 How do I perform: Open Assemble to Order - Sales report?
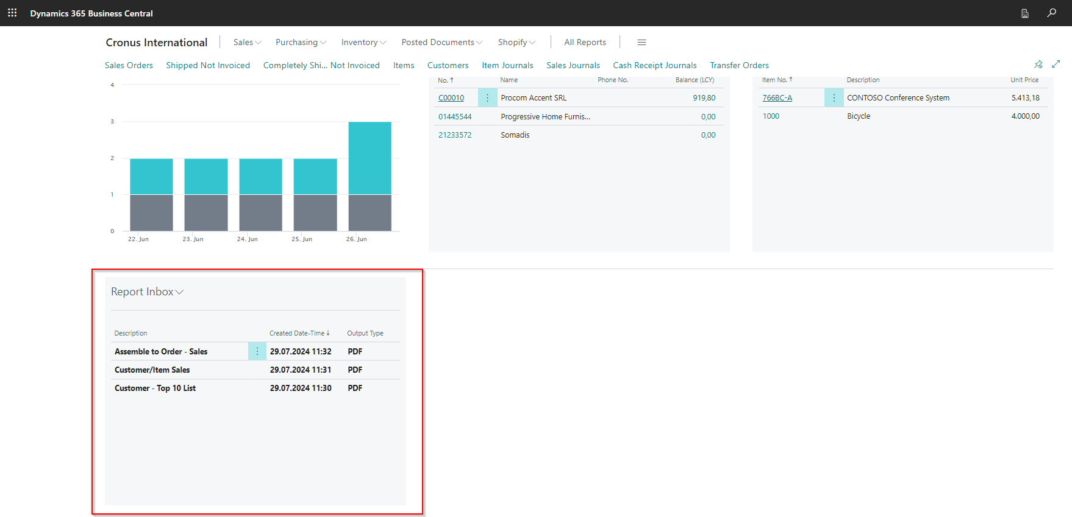tap(161, 351)
